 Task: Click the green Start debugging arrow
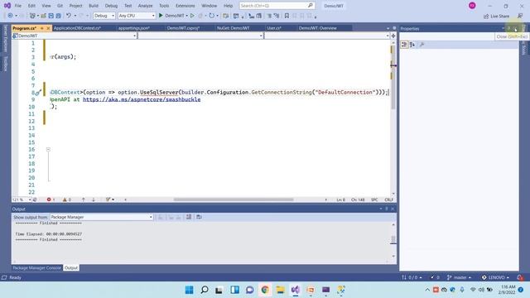(x=161, y=16)
